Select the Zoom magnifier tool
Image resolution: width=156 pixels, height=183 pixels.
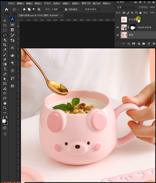pyautogui.click(x=5, y=108)
